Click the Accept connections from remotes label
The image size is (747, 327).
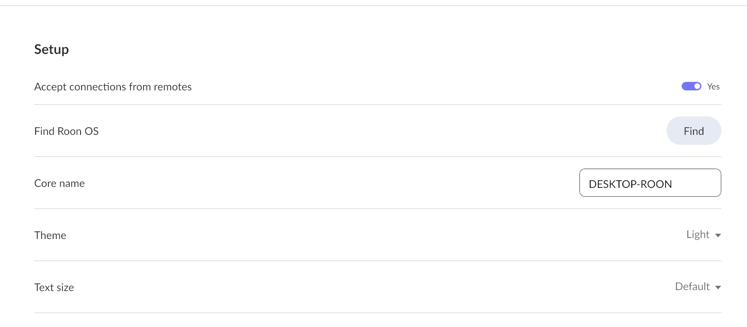(113, 87)
